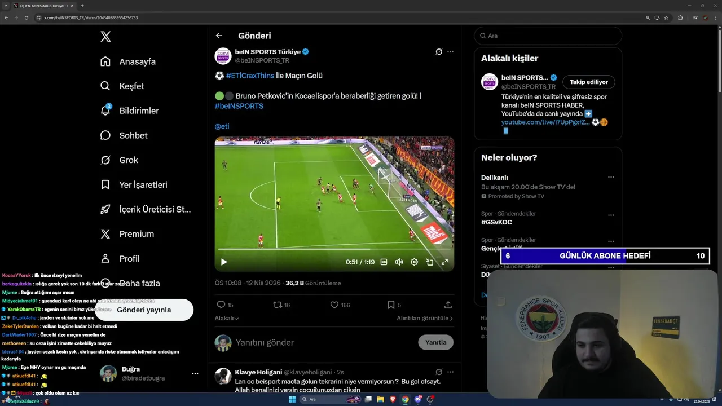Open the browser extensions icon
The width and height of the screenshot is (722, 406).
(x=680, y=17)
